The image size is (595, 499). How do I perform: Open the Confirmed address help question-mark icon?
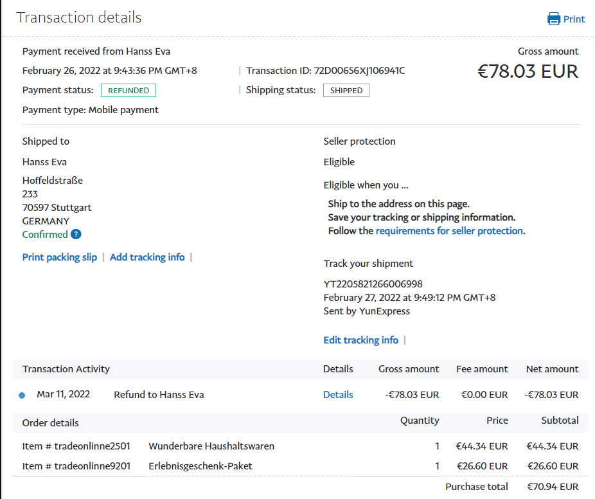[x=76, y=235]
